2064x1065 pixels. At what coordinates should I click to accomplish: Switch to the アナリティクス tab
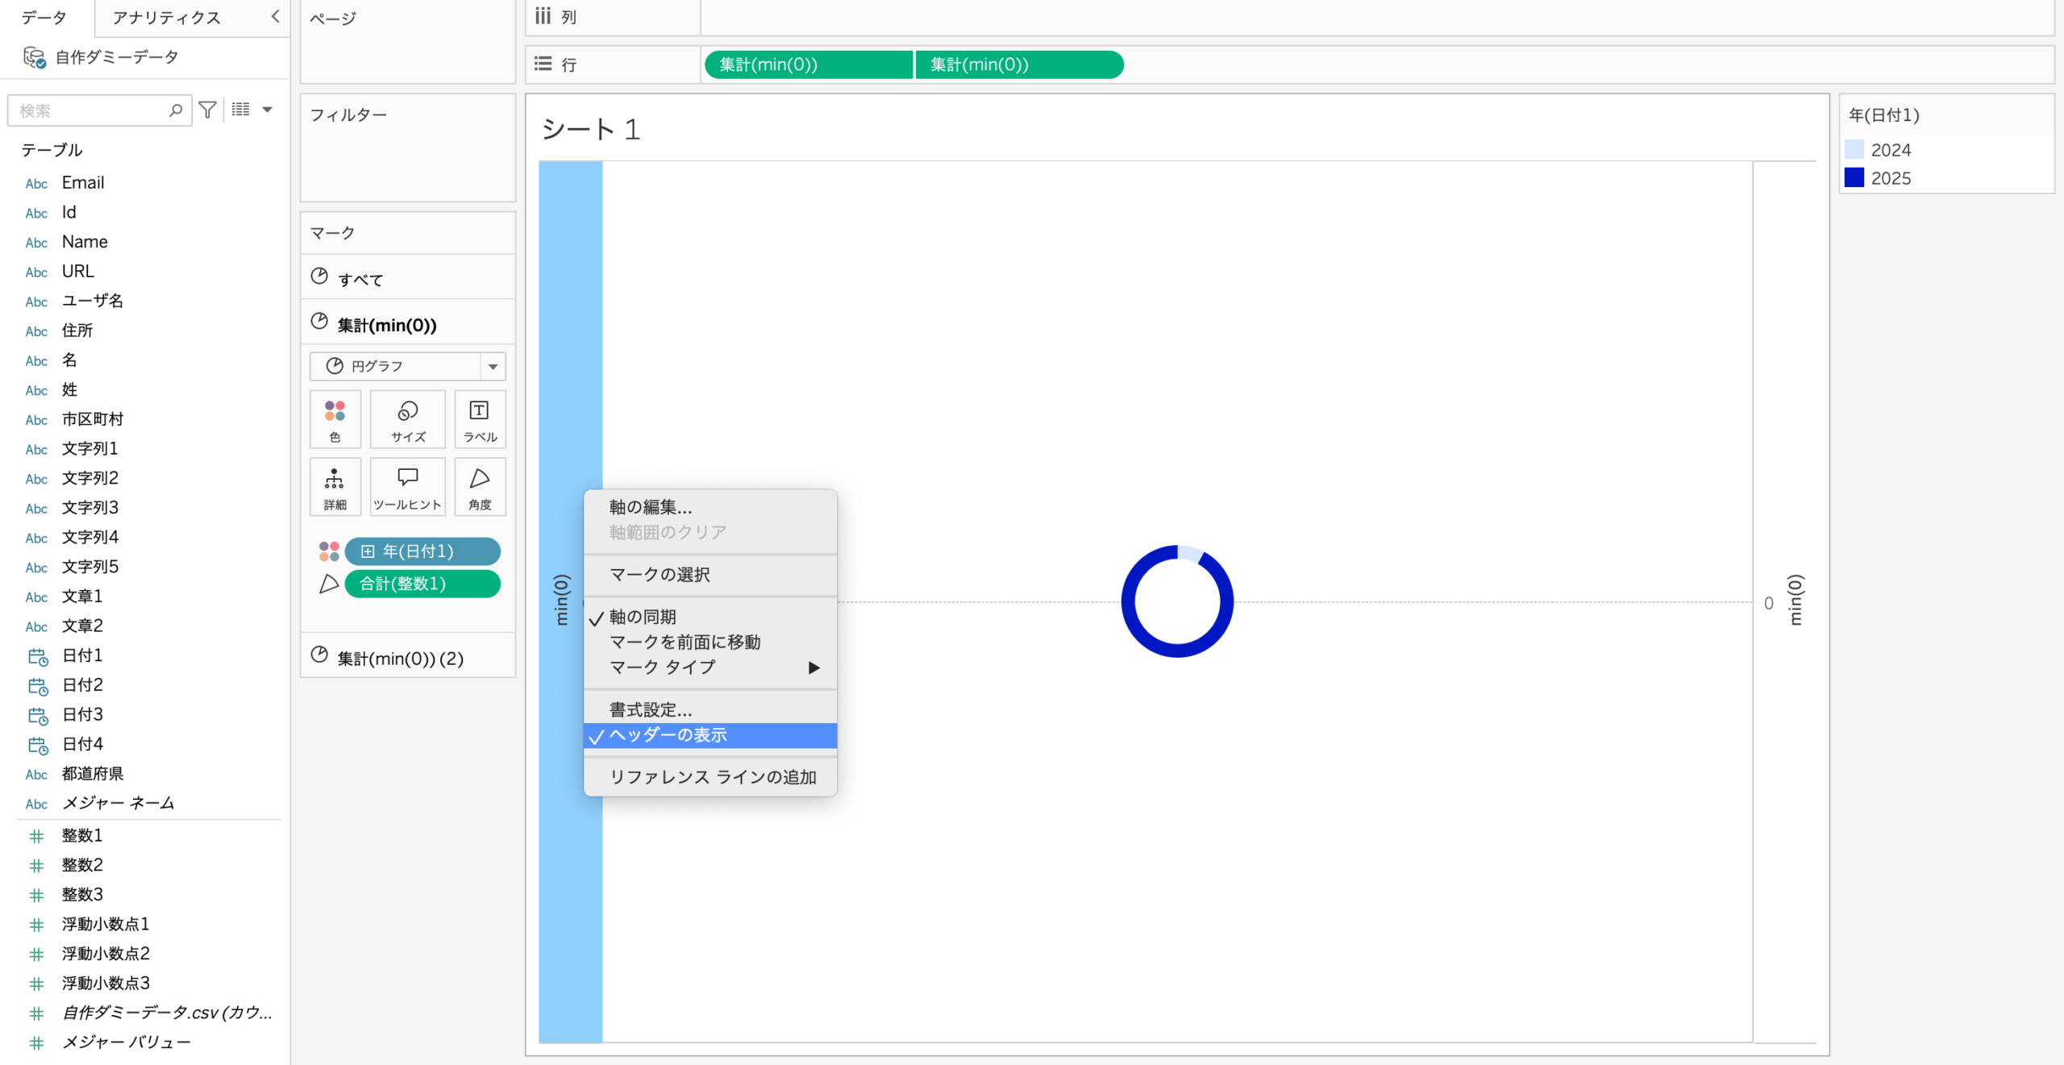(x=166, y=18)
